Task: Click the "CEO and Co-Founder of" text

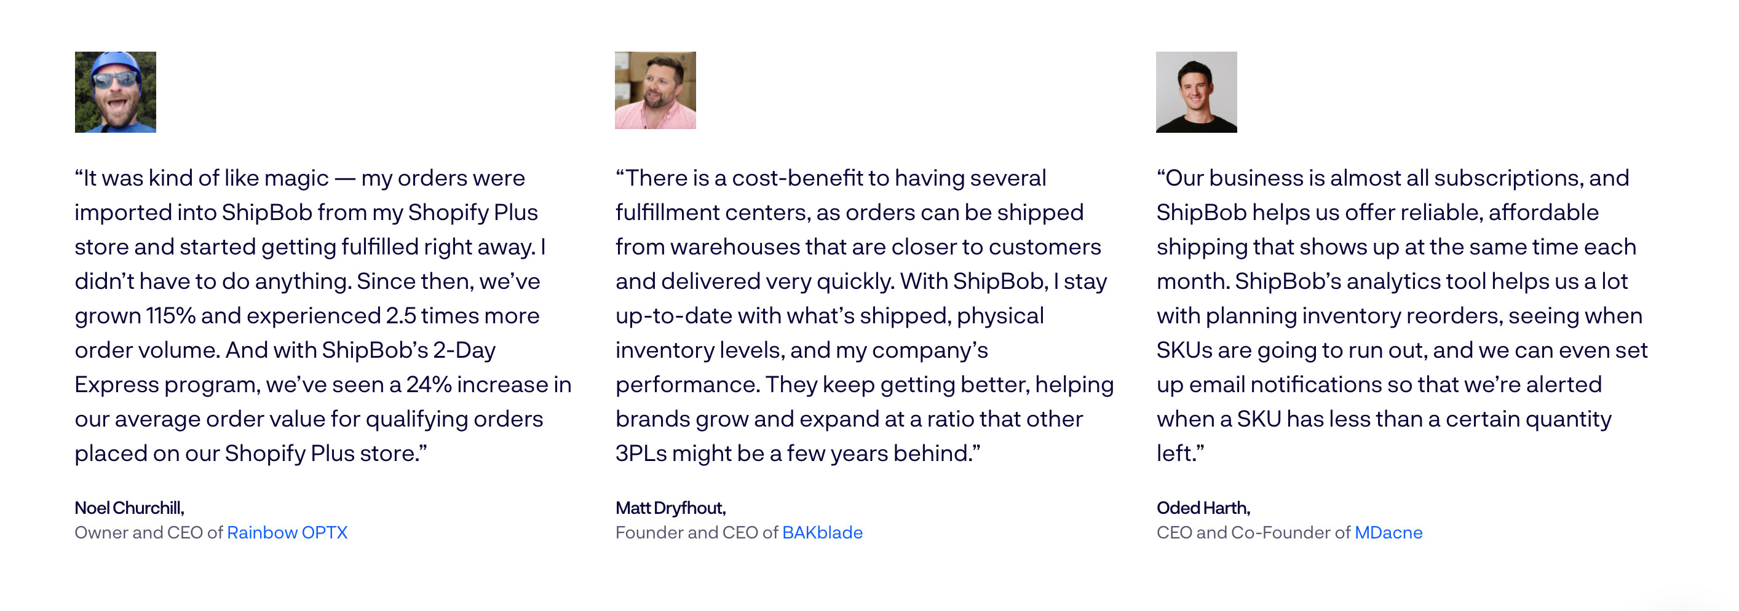Action: pos(1253,533)
